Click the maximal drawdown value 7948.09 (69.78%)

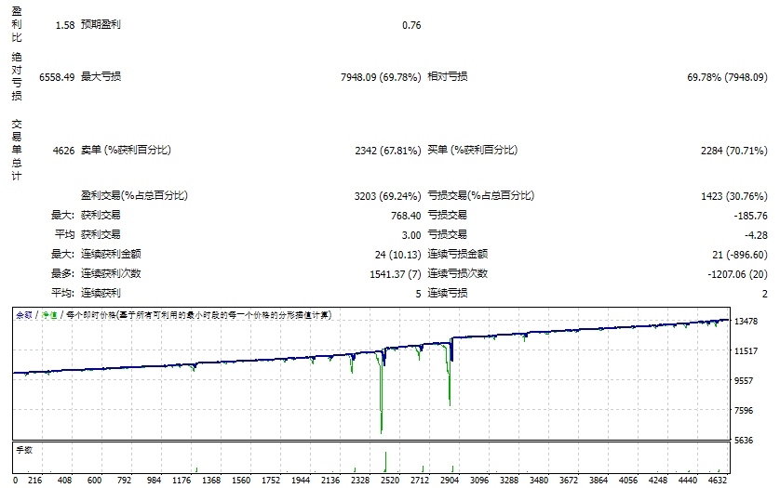(381, 77)
